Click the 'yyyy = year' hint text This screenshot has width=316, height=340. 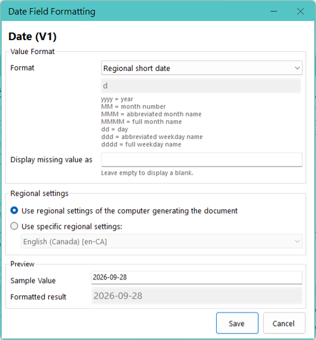pos(117,99)
